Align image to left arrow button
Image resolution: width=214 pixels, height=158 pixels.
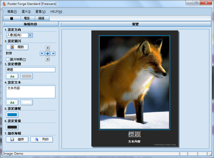[42, 53]
